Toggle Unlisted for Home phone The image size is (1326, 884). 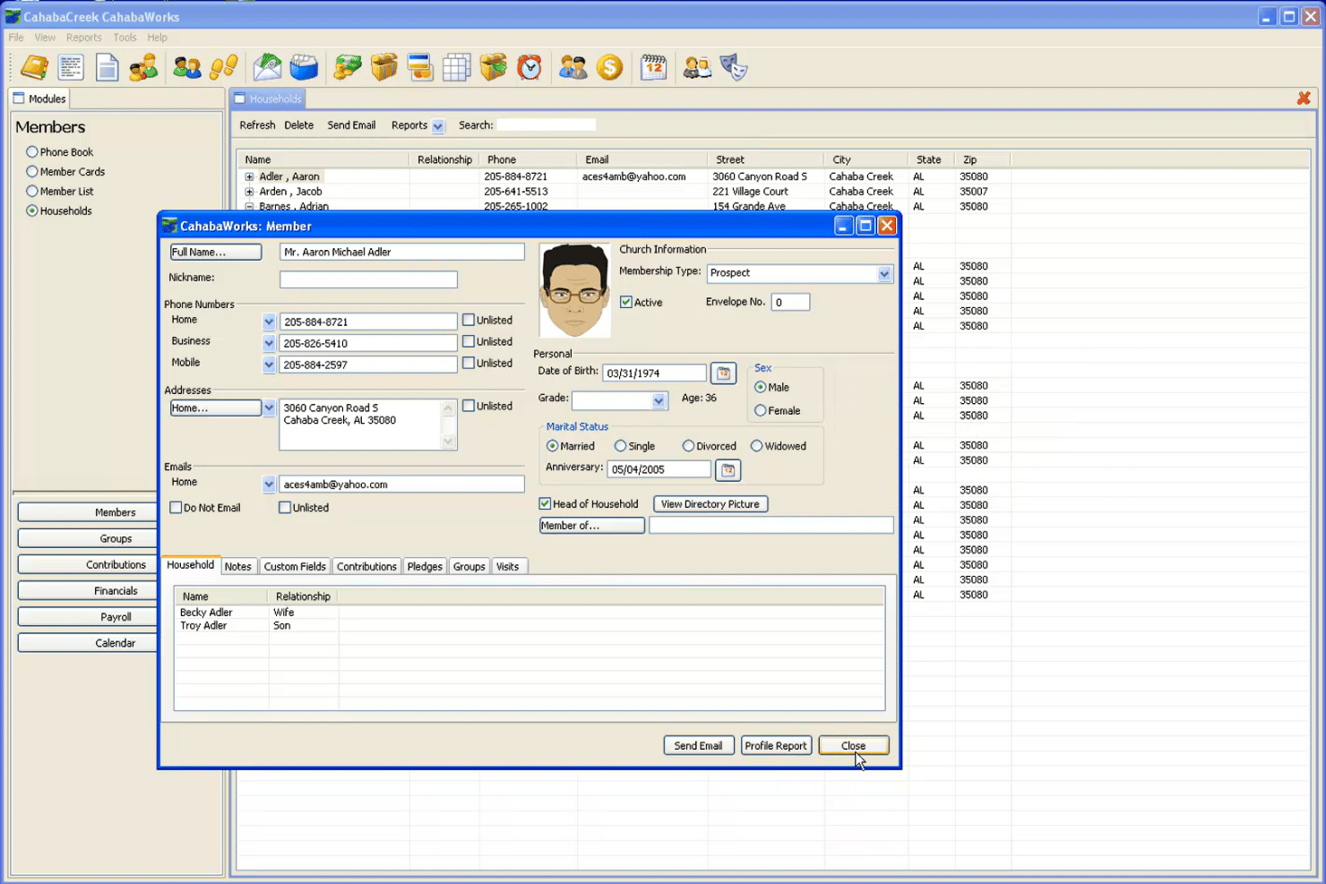[x=468, y=320]
